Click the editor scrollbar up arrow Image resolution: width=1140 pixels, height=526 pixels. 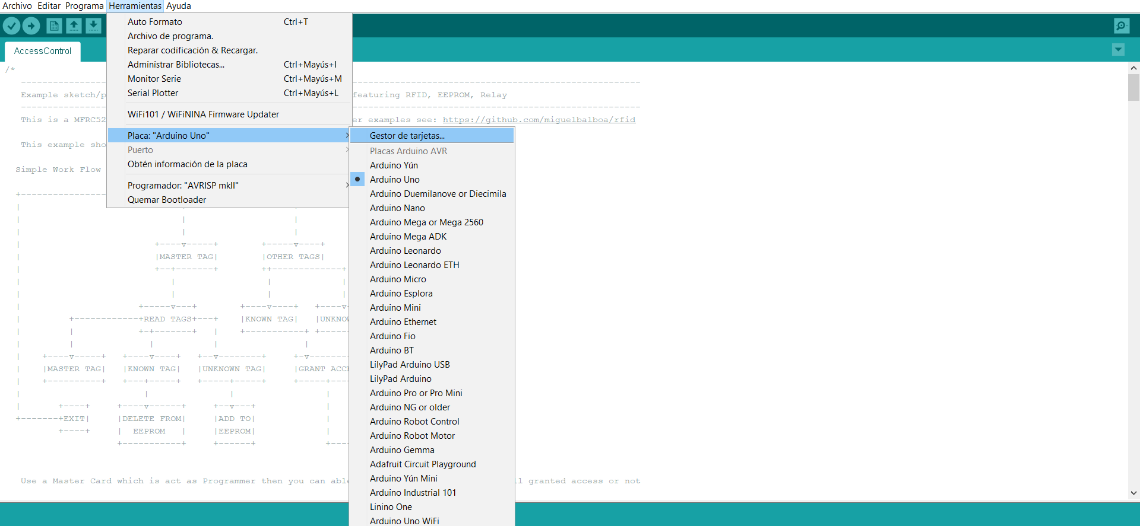(x=1133, y=68)
